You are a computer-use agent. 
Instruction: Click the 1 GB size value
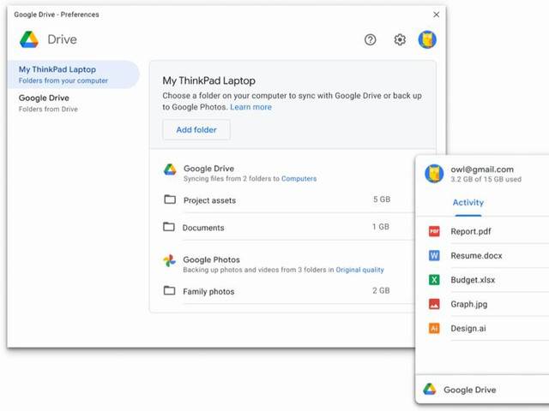381,227
